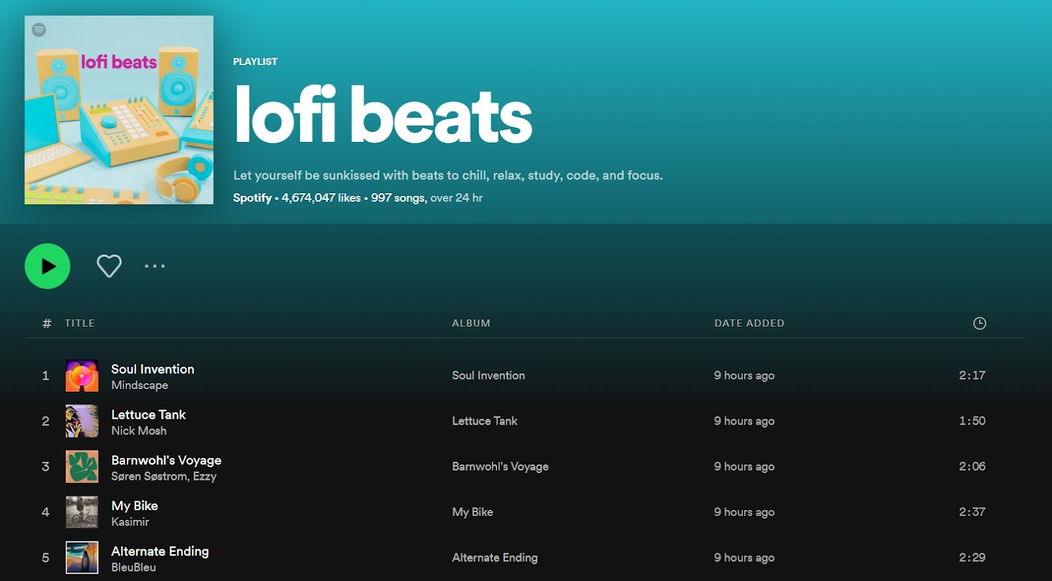This screenshot has width=1052, height=581.
Task: Click the 2:37 duration of My Bike
Action: (x=972, y=512)
